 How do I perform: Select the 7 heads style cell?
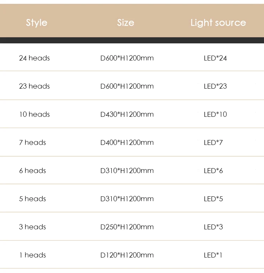click(32, 142)
